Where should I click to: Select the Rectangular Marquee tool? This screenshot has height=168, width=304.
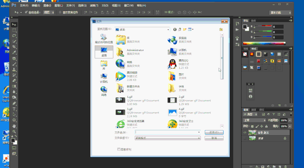click(14, 30)
